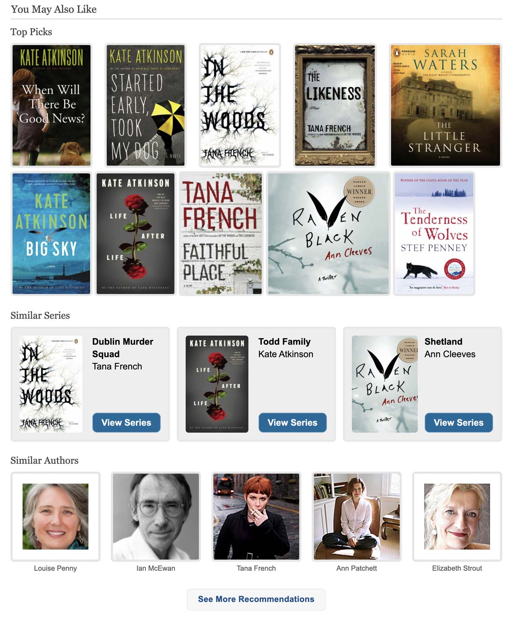
Task: Open Louise Penny's author photo
Action: [56, 516]
